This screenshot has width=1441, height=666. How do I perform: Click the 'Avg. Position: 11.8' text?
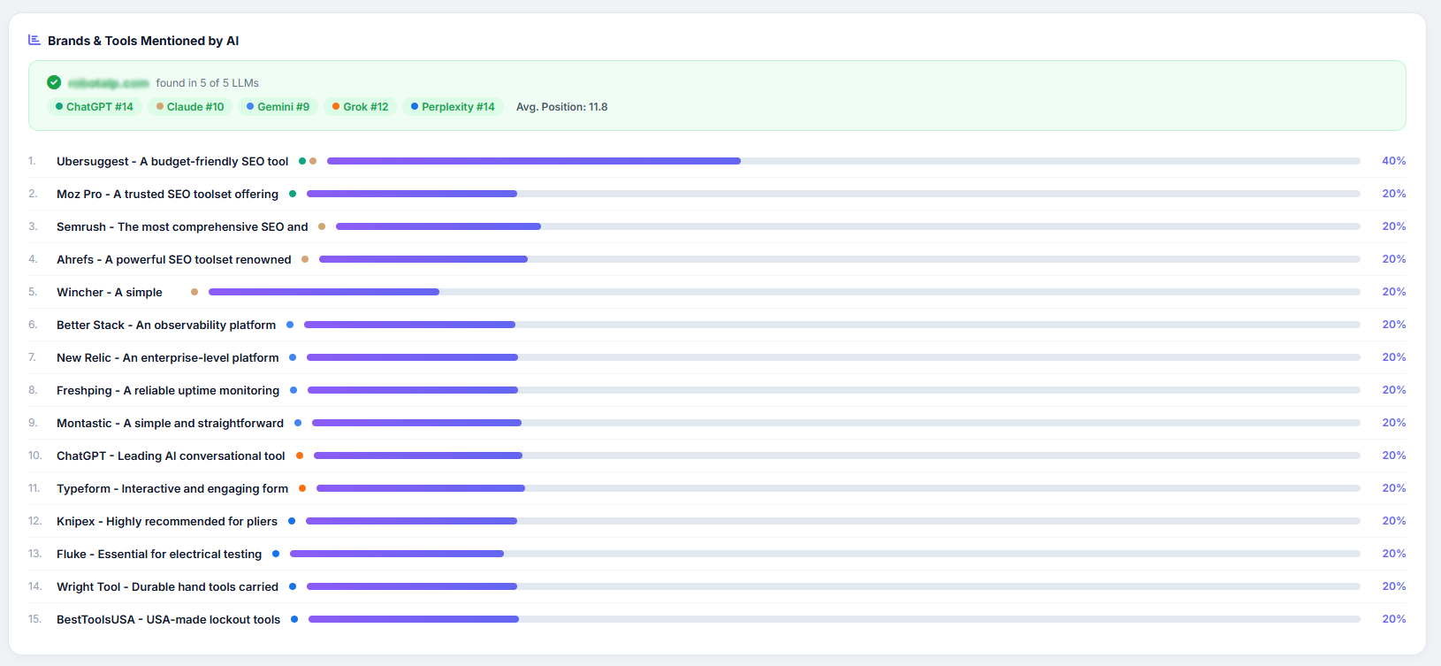pos(562,107)
